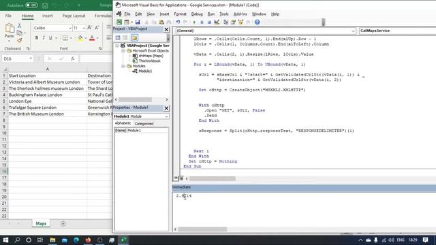Toggle Underline formatting in Excel ribbon
436x245 pixels.
[50, 38]
